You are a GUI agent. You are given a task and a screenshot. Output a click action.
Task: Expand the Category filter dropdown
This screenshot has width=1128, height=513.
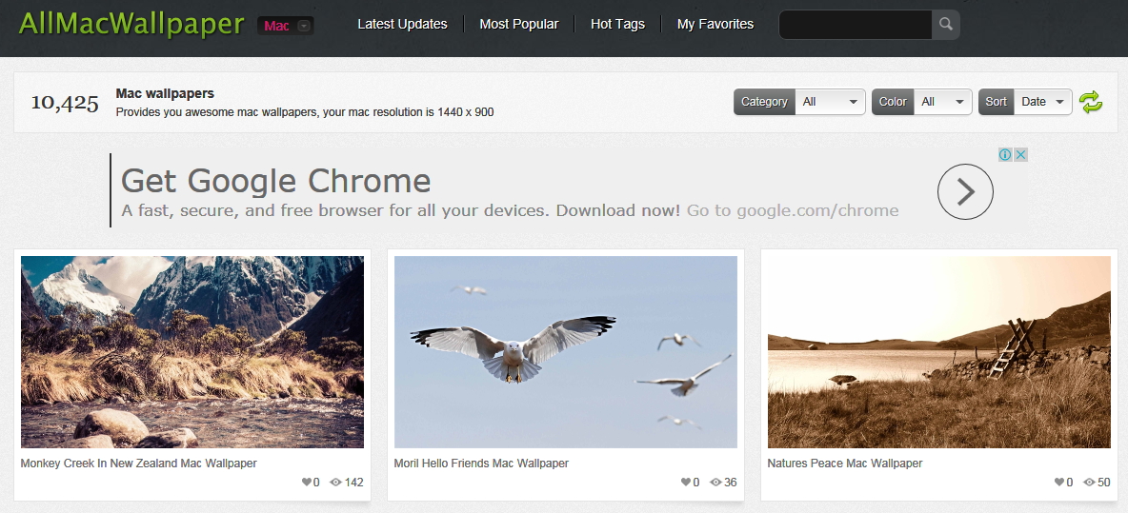click(830, 102)
